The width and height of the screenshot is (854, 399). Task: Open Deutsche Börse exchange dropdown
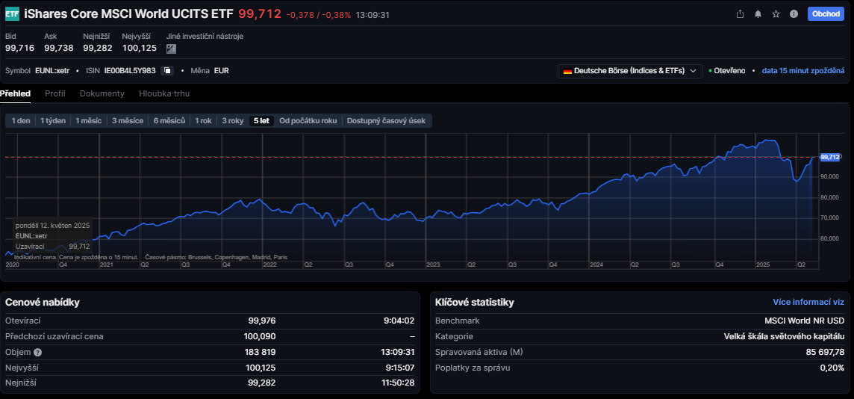click(629, 71)
